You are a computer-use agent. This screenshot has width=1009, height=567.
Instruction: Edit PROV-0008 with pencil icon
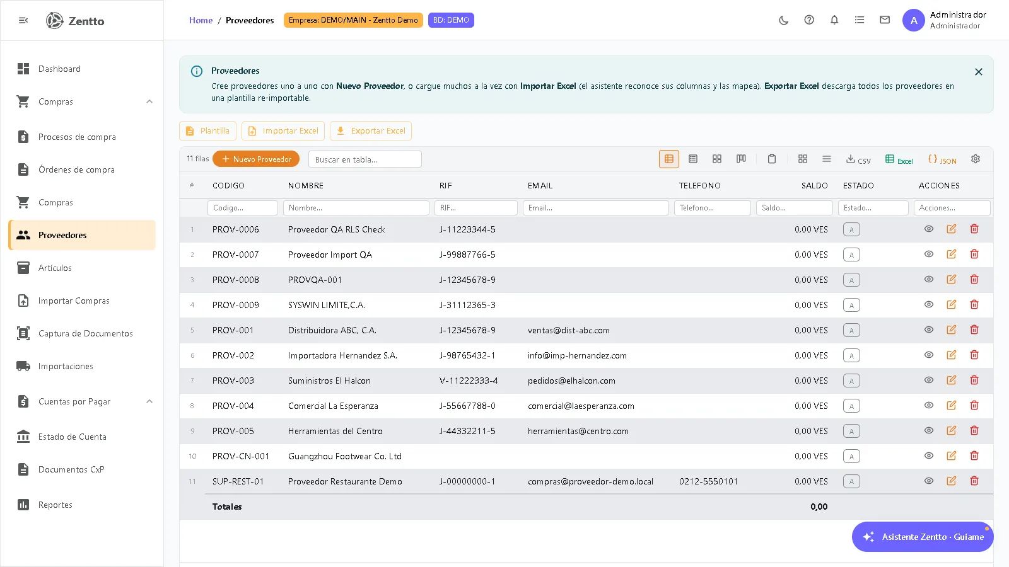(952, 280)
